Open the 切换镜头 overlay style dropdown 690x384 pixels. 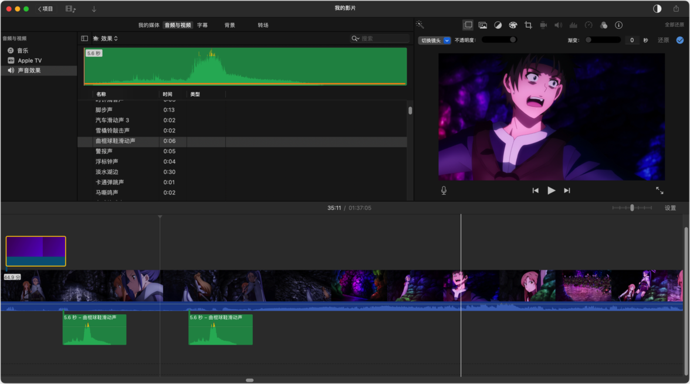pos(434,40)
